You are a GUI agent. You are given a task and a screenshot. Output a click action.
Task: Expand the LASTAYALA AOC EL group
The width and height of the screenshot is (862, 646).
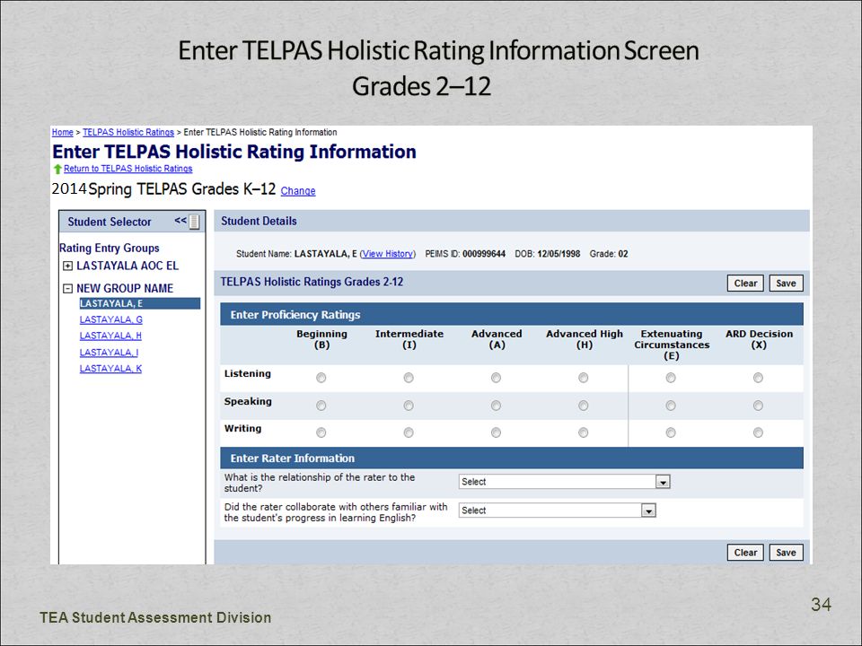pos(67,266)
